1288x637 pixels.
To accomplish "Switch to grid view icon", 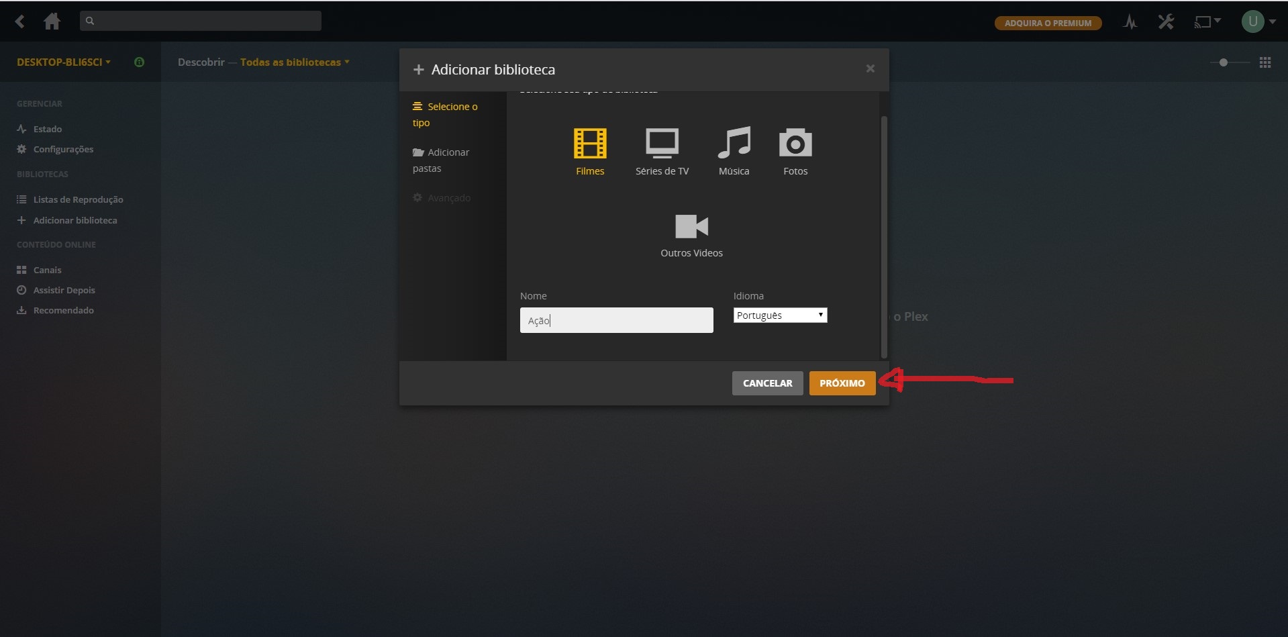I will [1265, 62].
